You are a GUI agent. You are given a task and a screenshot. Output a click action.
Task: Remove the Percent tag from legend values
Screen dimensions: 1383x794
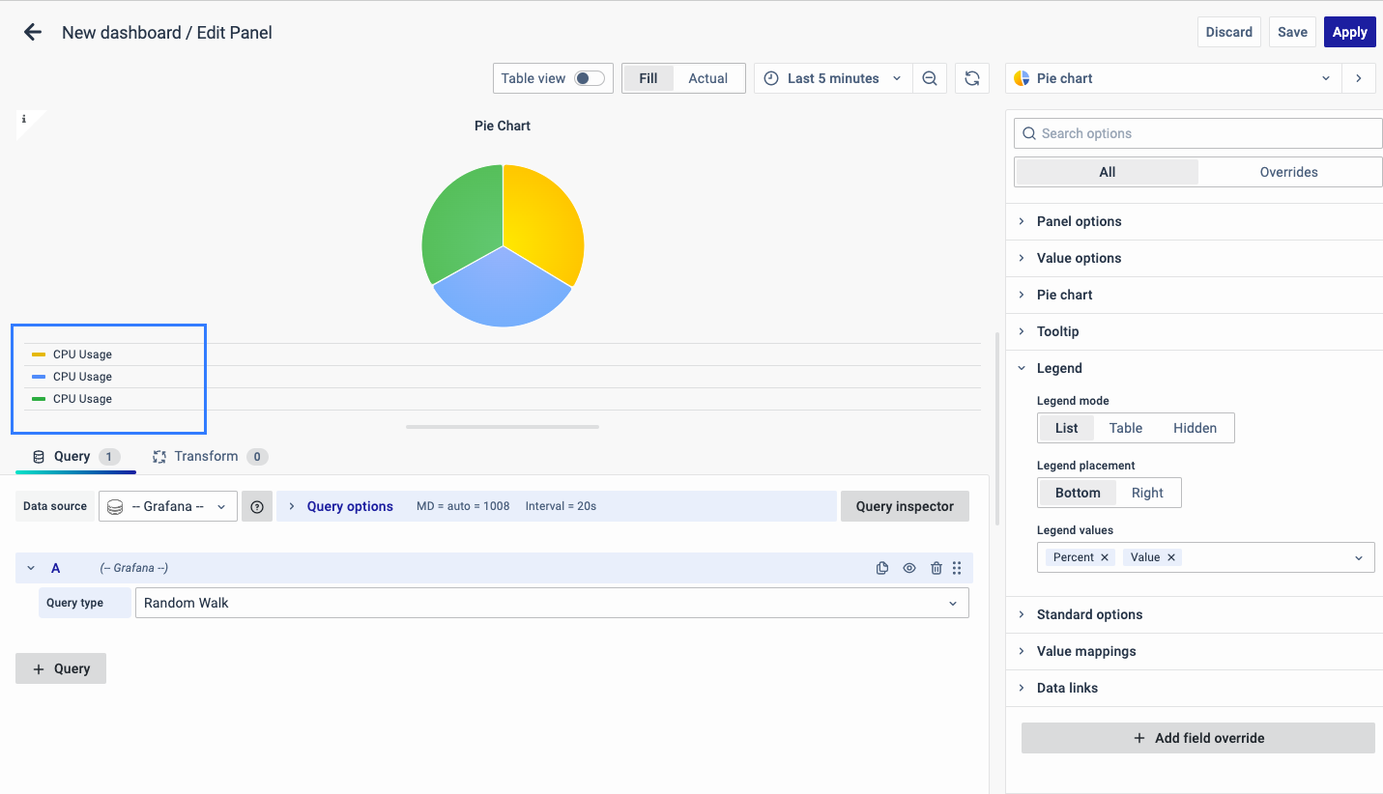pos(1105,557)
